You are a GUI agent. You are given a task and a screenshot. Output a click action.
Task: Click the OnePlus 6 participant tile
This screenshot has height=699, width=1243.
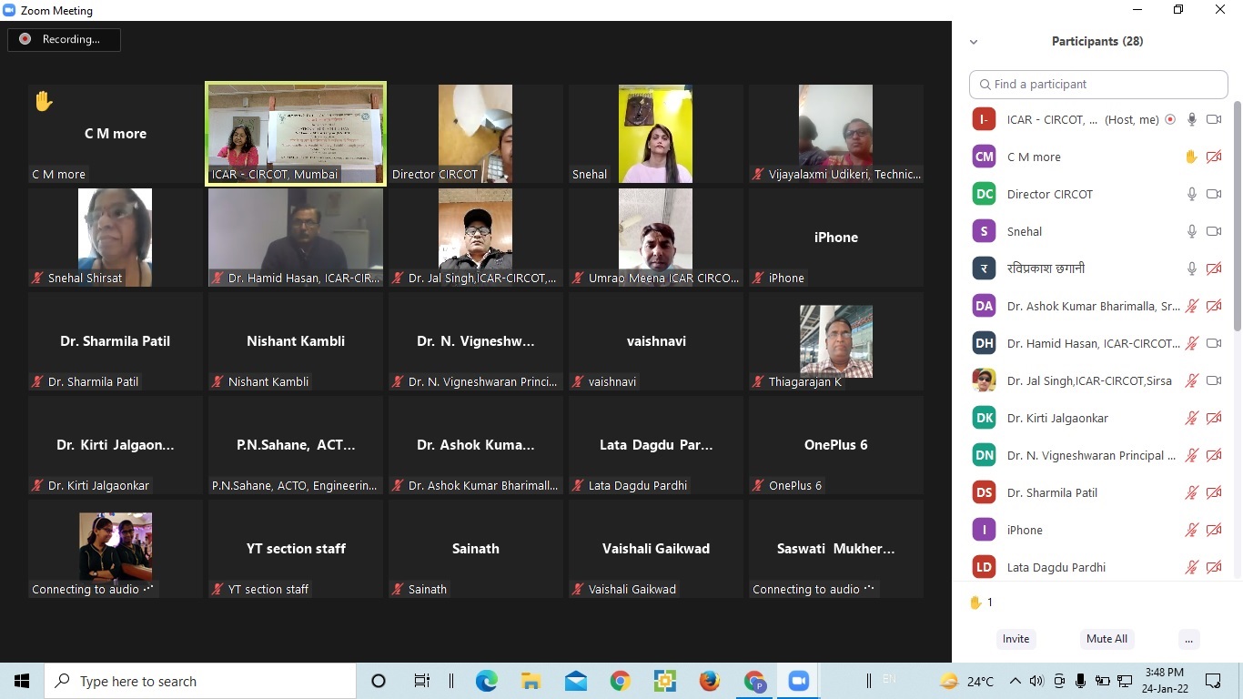[x=836, y=445]
